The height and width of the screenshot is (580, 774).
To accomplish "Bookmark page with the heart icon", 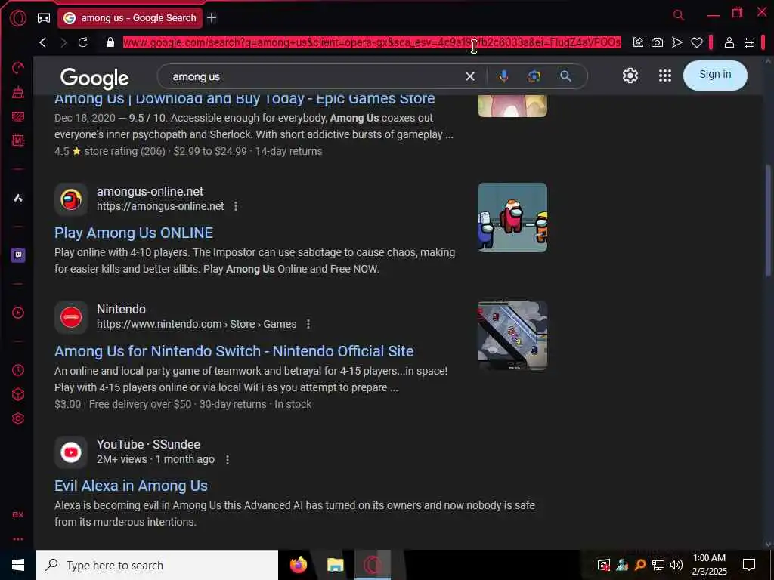I will tap(696, 42).
